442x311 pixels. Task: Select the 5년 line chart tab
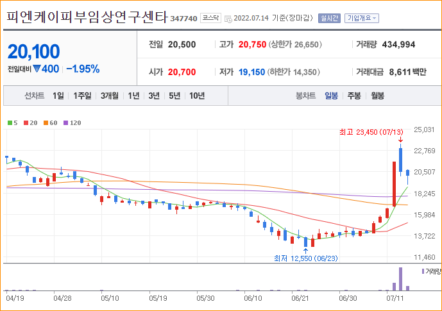tap(174, 96)
